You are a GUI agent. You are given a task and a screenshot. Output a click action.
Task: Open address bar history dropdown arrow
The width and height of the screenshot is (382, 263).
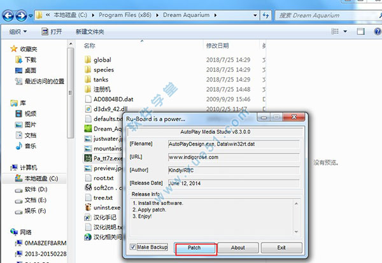(x=255, y=15)
